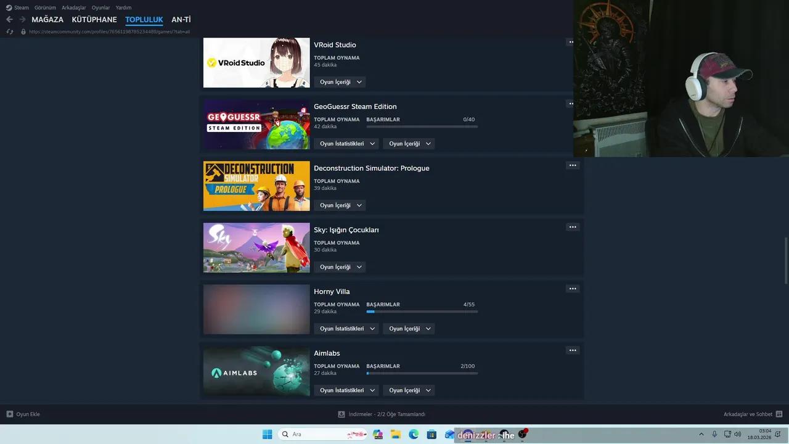Open Windows Start menu

267,434
